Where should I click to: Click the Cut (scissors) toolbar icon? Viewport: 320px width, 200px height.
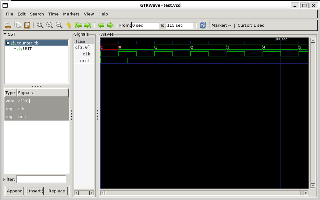pos(8,25)
